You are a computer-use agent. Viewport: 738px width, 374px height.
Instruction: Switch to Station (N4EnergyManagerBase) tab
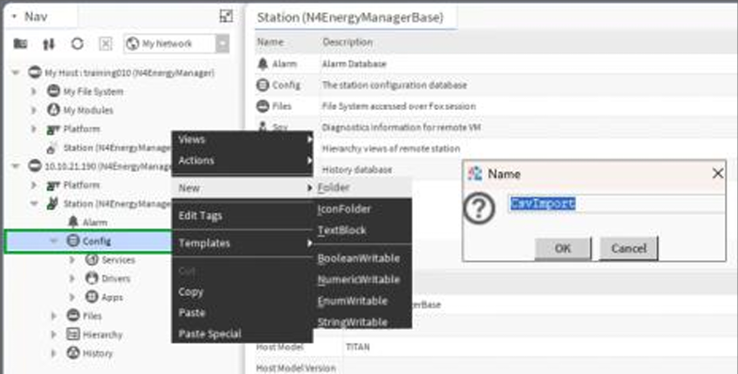tap(350, 18)
